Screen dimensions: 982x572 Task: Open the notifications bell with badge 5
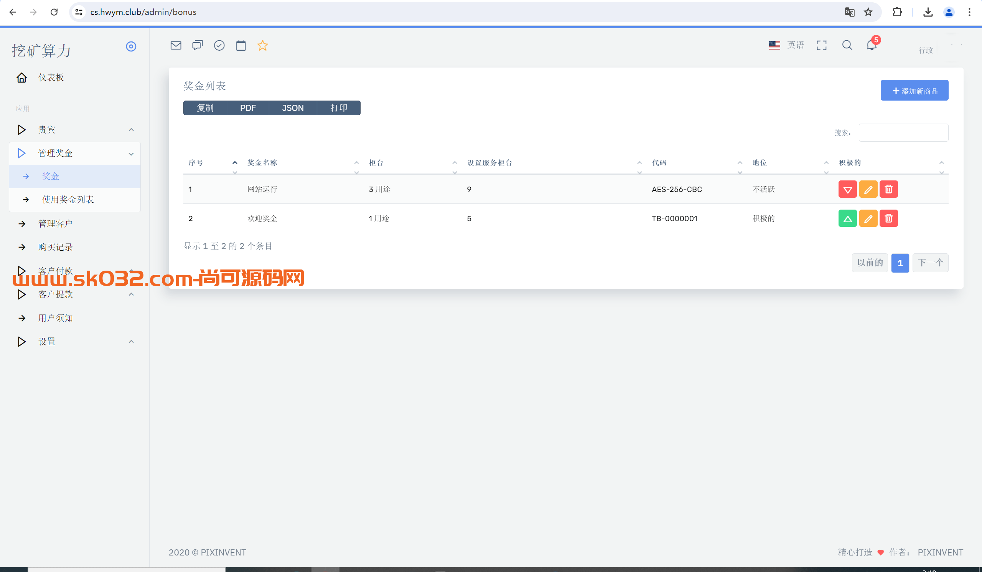pos(872,45)
